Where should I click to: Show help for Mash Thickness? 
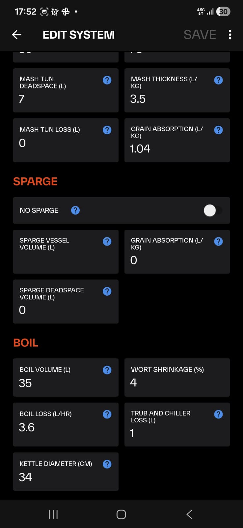coord(218,80)
